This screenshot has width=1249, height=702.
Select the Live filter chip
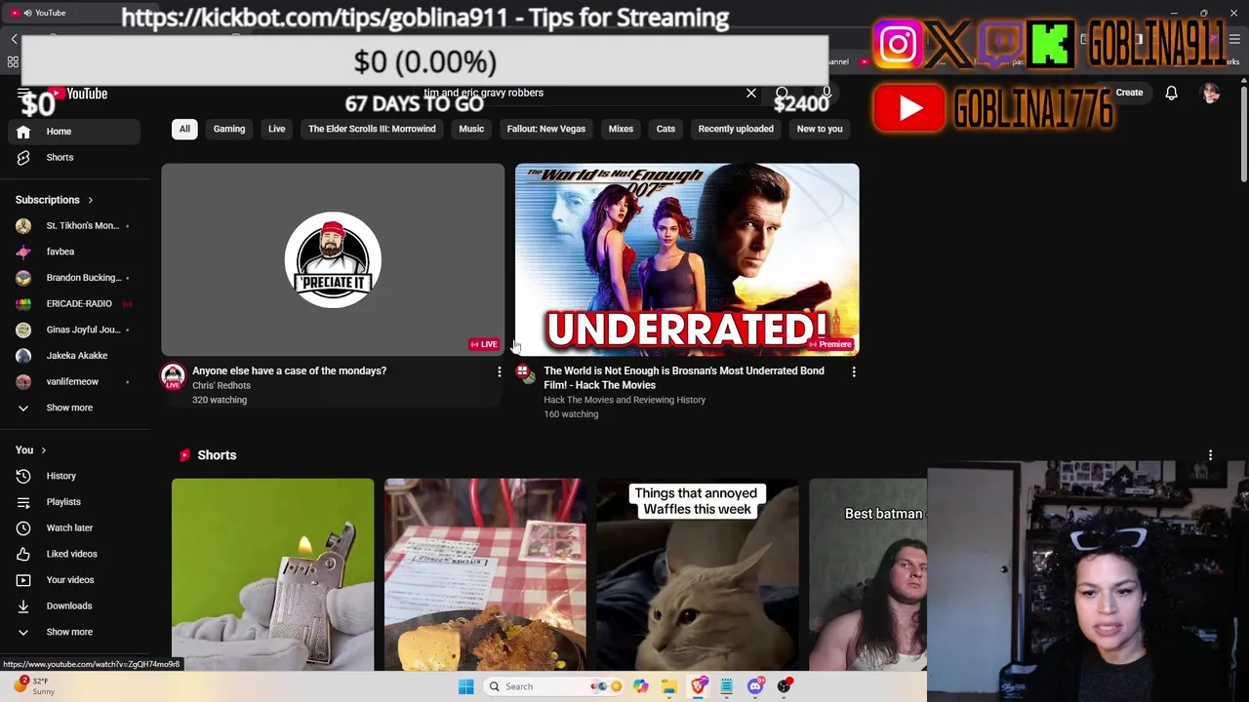coord(277,129)
